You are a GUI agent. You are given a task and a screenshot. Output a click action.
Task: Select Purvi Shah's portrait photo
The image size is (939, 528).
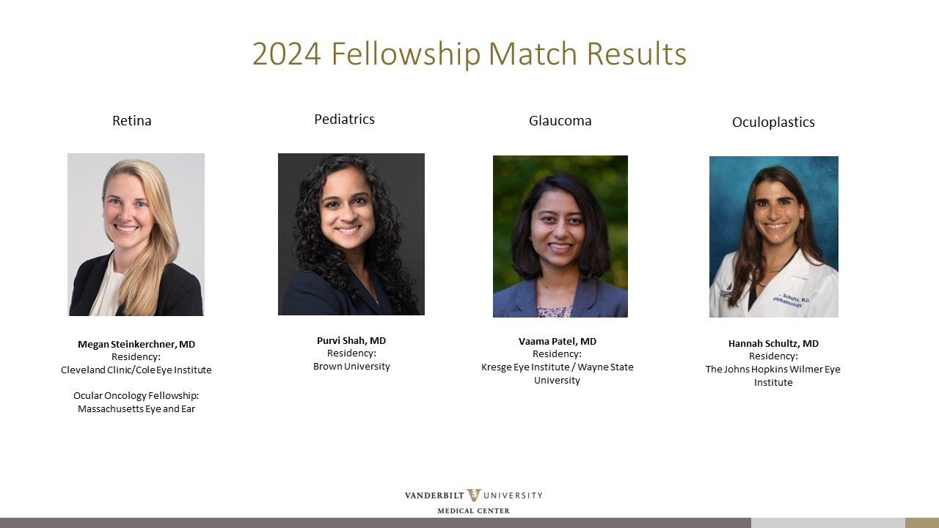coord(351,234)
